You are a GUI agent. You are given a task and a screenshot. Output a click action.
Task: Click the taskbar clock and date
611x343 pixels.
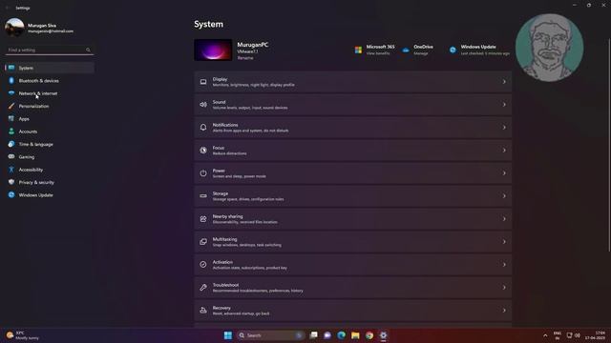[x=596, y=335]
